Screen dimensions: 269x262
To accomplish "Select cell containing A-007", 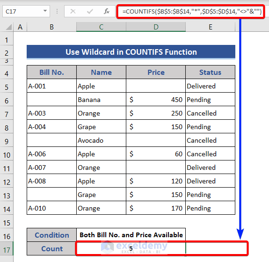I will pyautogui.click(x=51, y=167).
